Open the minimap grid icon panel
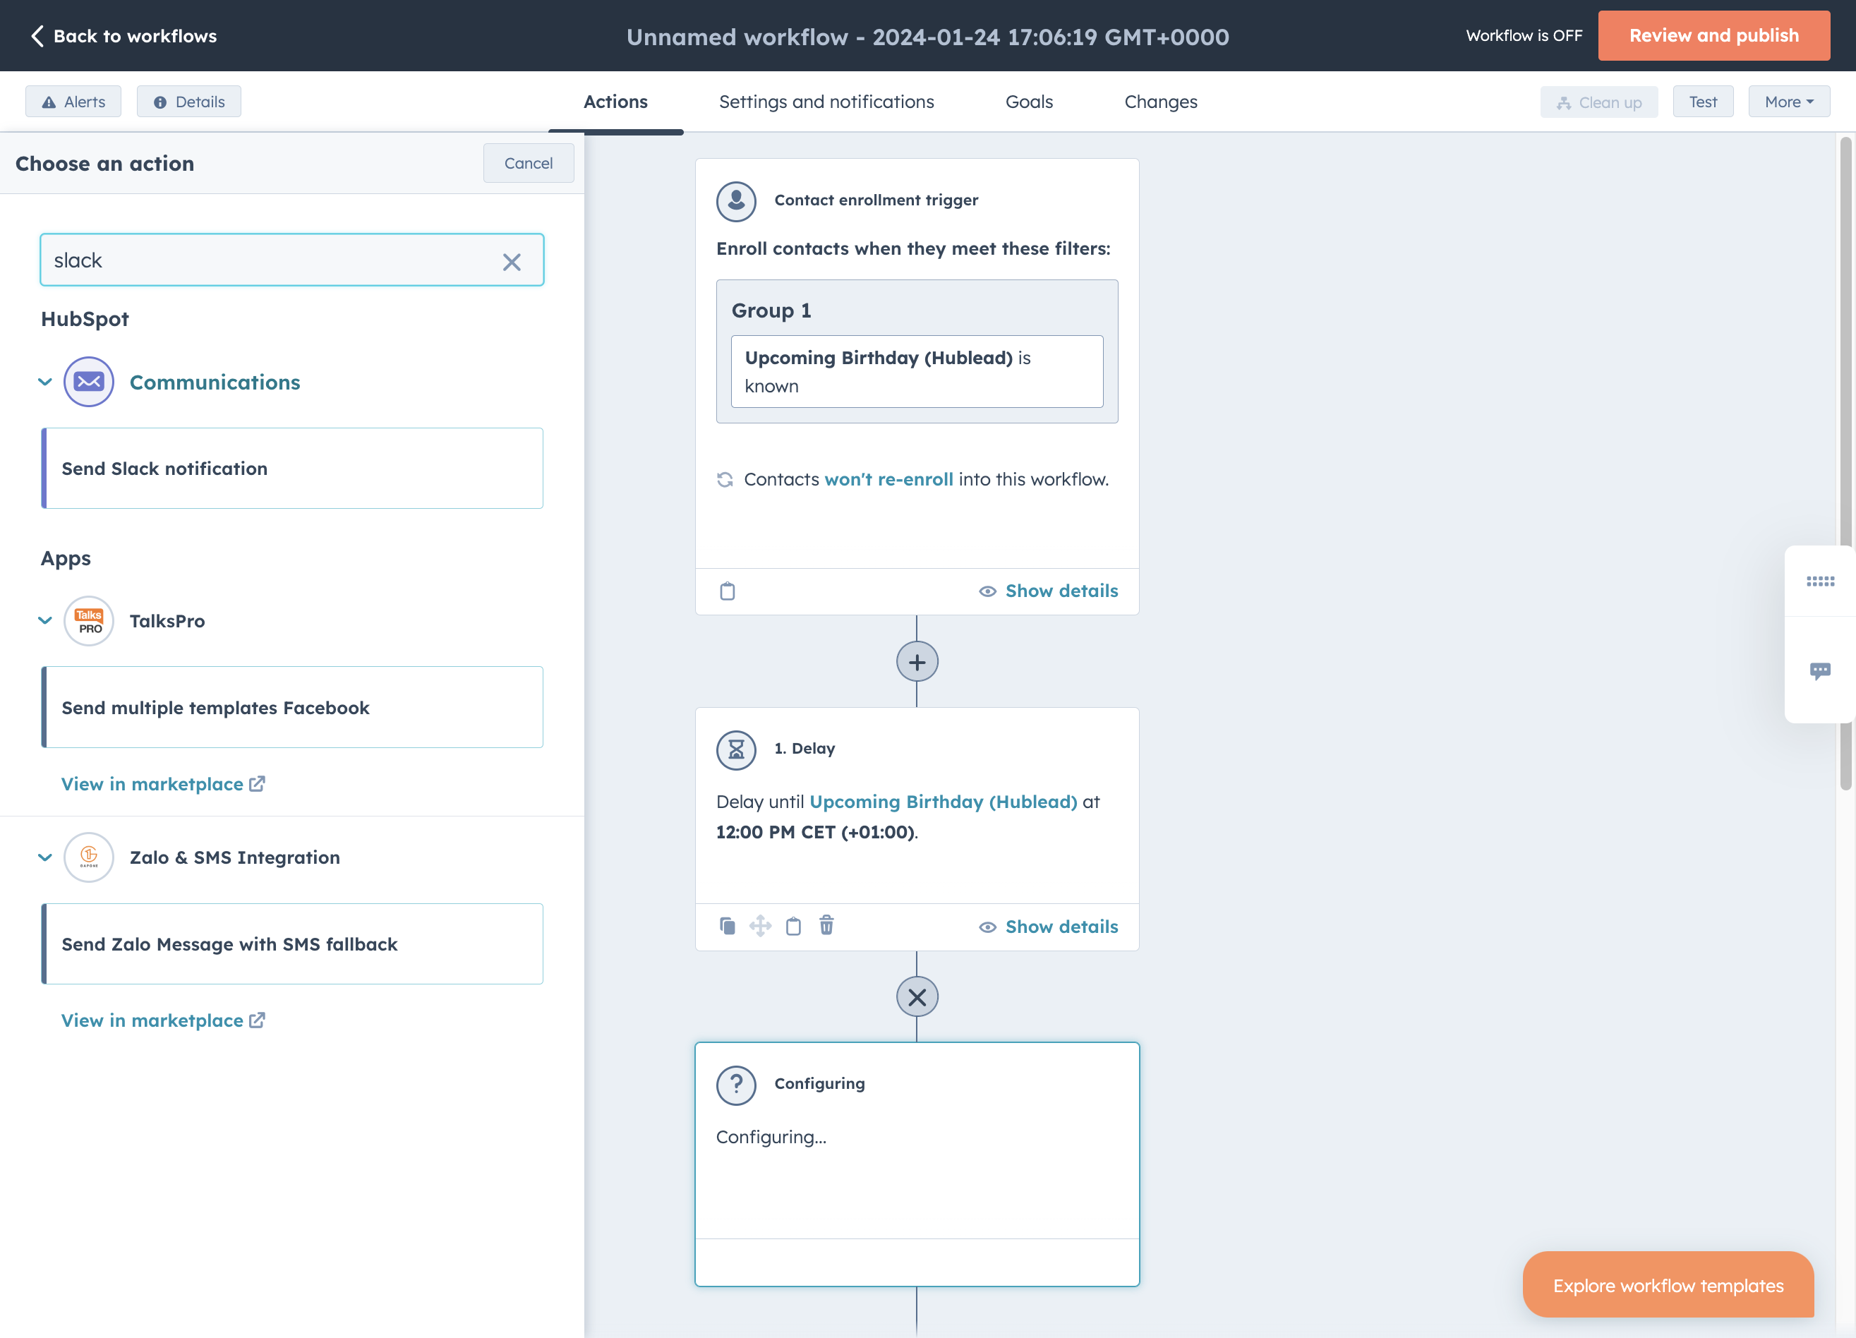 coord(1820,581)
